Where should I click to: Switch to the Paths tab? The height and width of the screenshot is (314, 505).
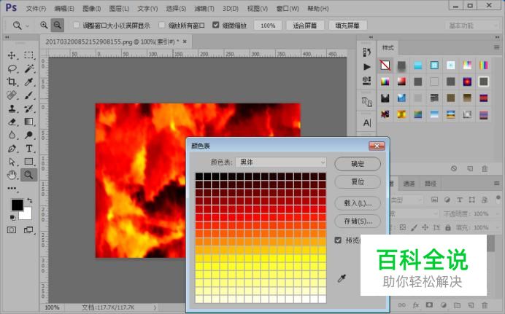pyautogui.click(x=431, y=184)
